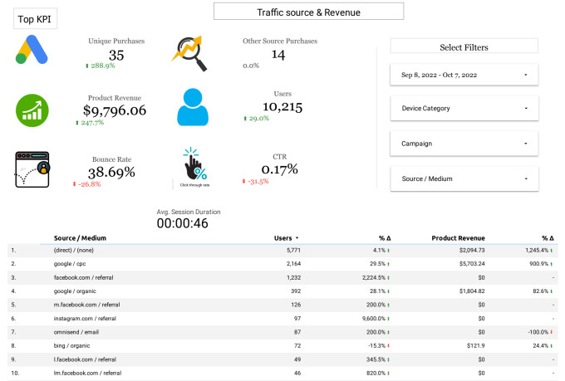
Task: Click the blue user silhouette icon
Action: tap(193, 107)
